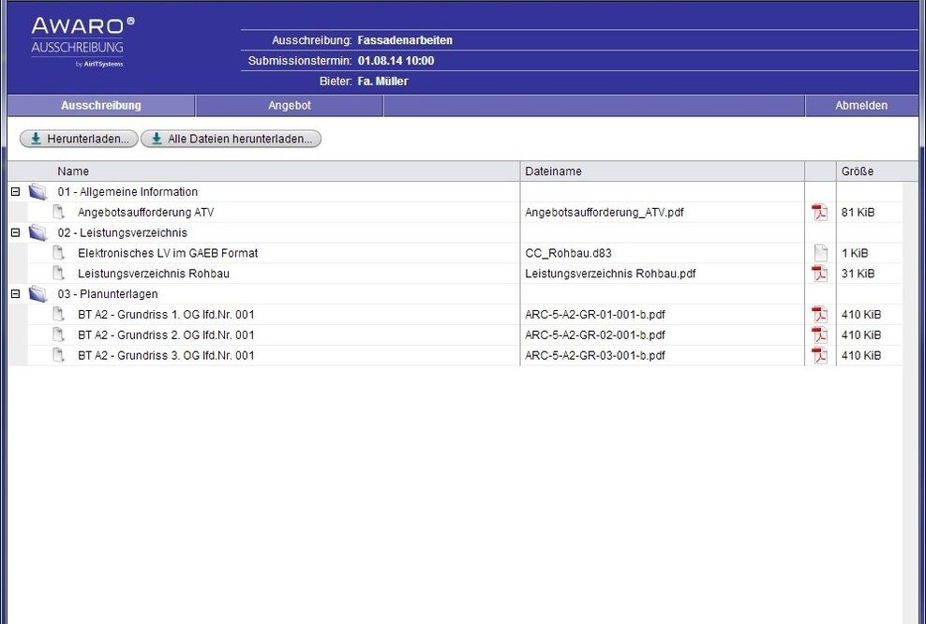
Task: Click the Abmelden button to log out
Action: click(x=860, y=106)
